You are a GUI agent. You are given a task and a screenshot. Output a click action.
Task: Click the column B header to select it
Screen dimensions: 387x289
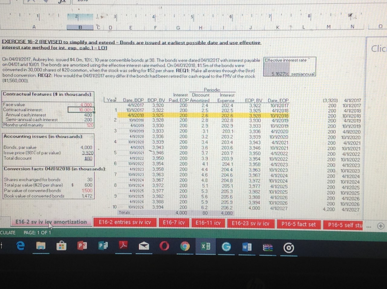pyautogui.click(x=80, y=27)
